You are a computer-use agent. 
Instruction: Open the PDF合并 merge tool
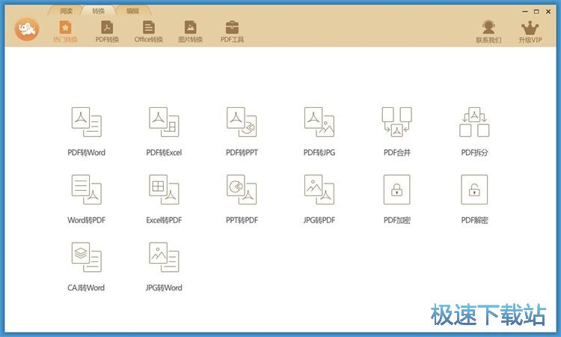tap(396, 131)
